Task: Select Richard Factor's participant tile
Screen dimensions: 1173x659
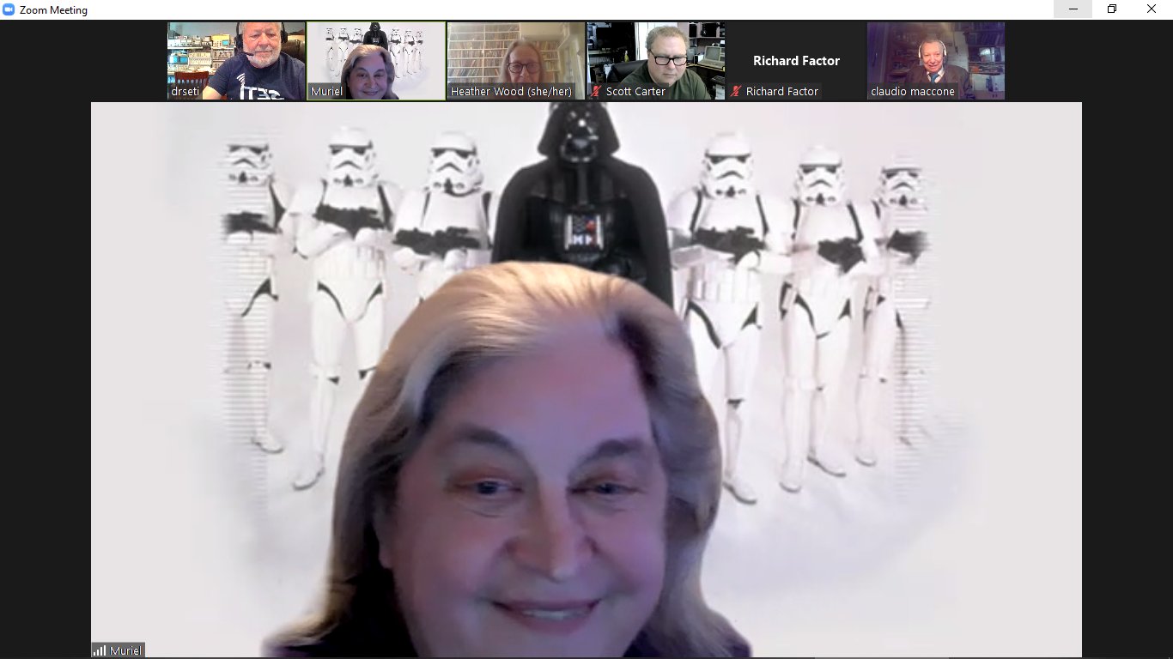Action: tap(796, 61)
